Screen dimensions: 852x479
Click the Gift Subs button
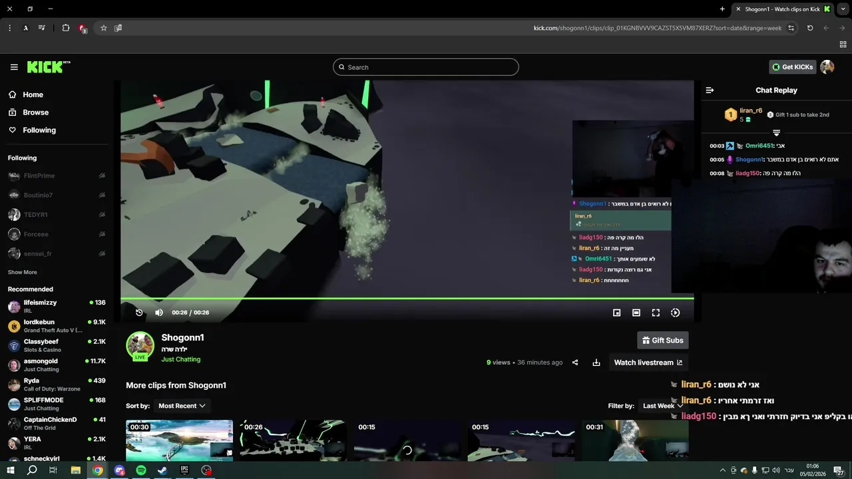coord(663,341)
